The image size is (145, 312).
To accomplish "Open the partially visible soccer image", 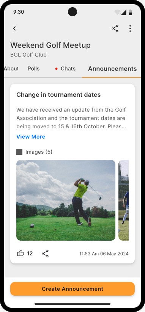I will tap(123, 200).
